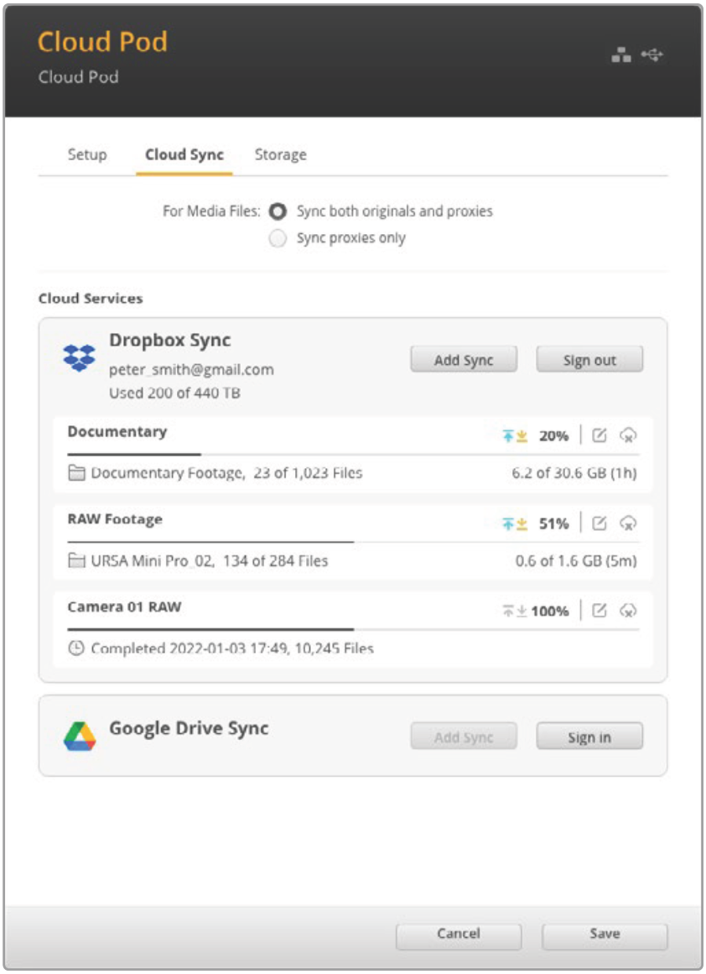
Task: Click the Dropbox logo icon
Action: coord(80,358)
